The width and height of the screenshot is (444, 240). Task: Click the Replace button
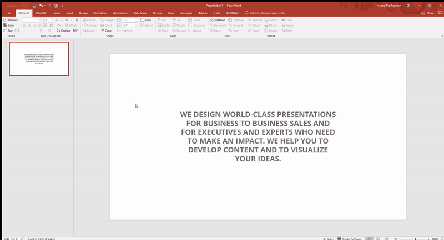[63, 30]
